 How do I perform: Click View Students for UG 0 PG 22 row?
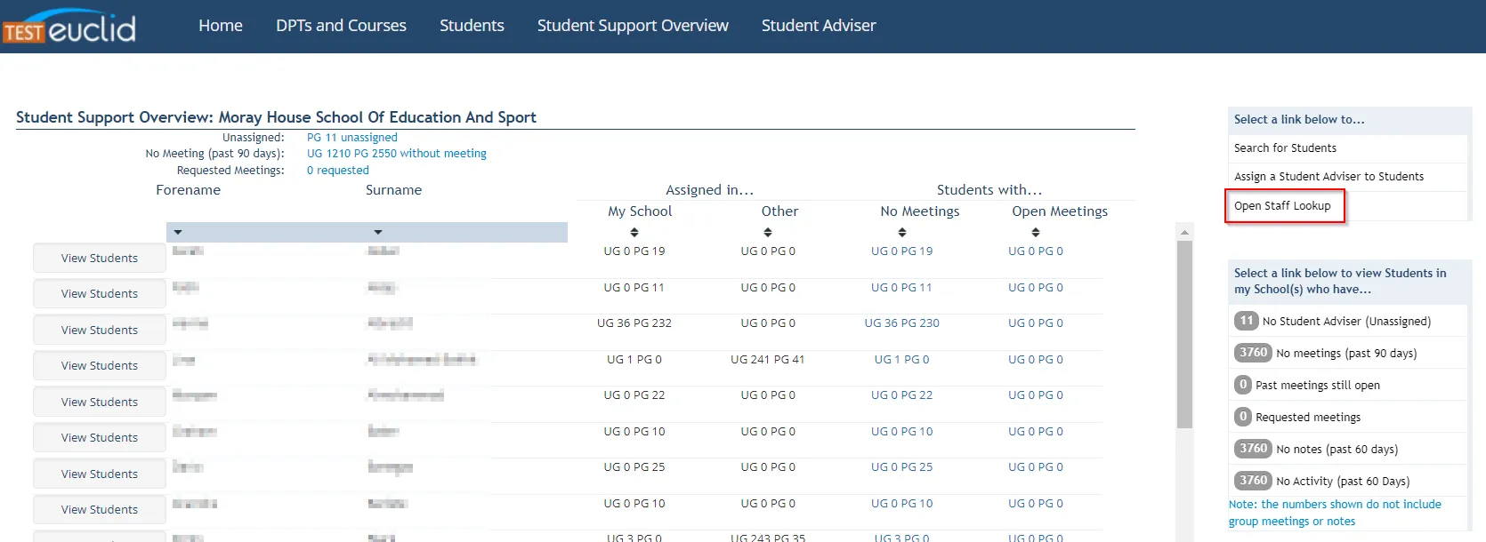(x=100, y=402)
